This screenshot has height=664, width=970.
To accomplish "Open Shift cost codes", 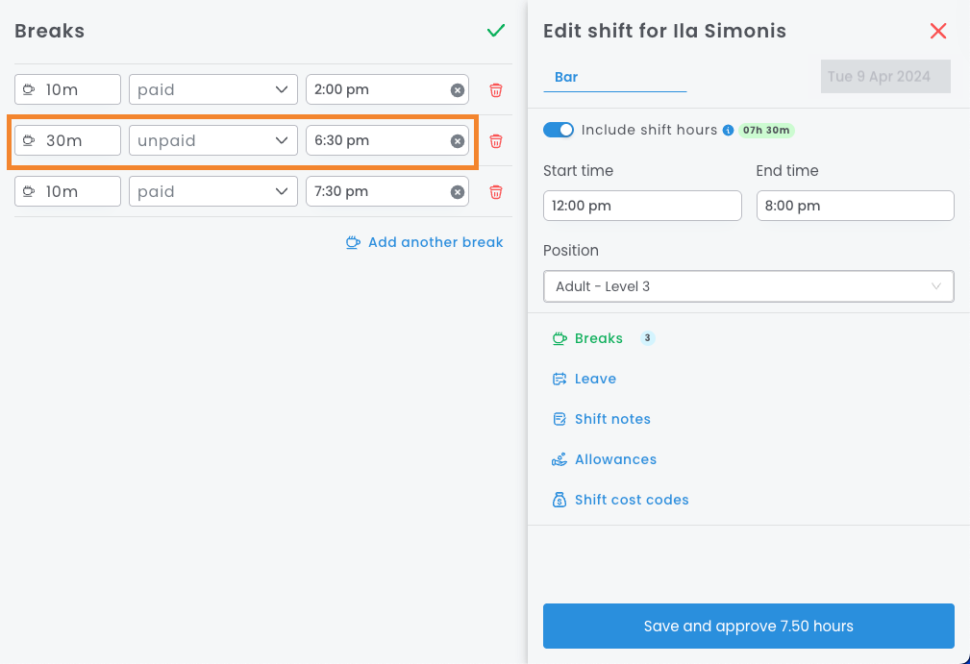I will point(631,500).
